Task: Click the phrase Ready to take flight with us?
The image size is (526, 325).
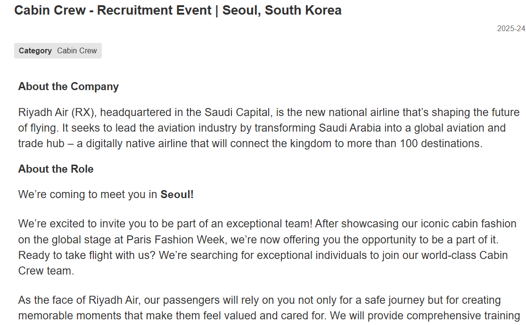Action: [x=87, y=255]
